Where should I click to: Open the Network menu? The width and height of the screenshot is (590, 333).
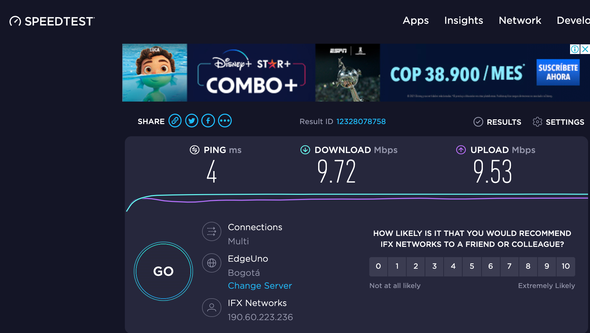(520, 21)
